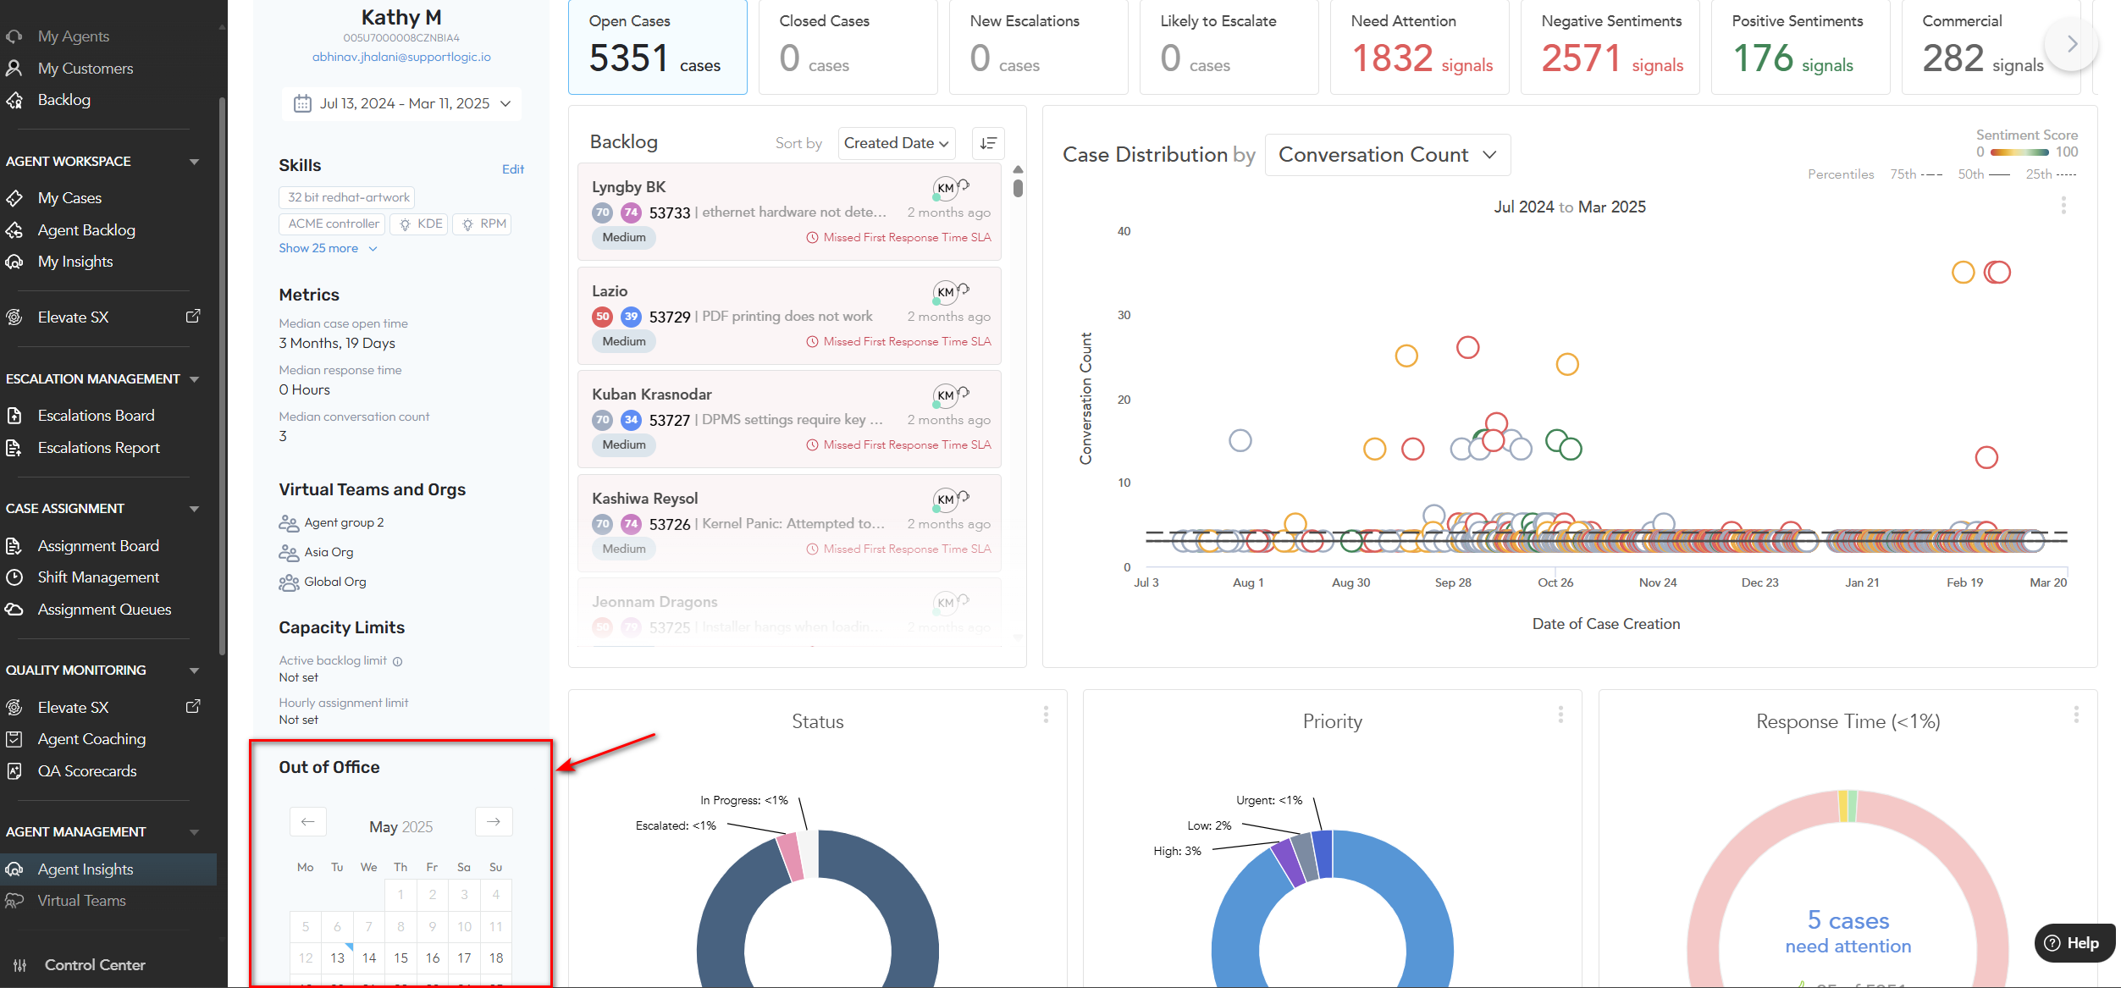Screen dimensions: 2121x988
Task: Click the backlog sort order icon
Action: (987, 143)
